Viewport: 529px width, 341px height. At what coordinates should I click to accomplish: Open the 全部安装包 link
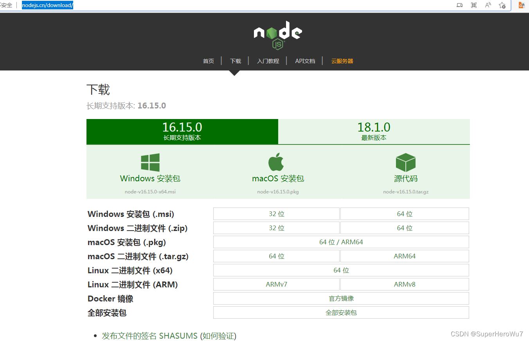pyautogui.click(x=341, y=312)
